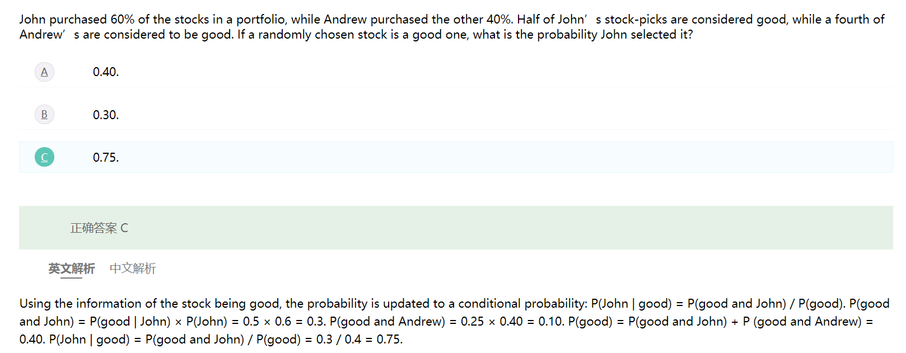Click the 0.75 answer text
Screen dimensions: 906x353
pyautogui.click(x=106, y=157)
